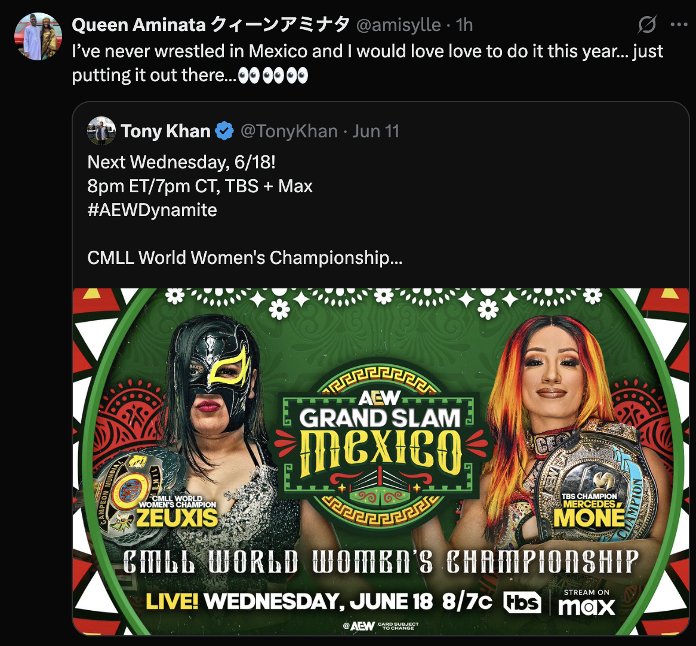Click the Mercedes Moné name label on the poster
The image size is (696, 646).
point(589,515)
